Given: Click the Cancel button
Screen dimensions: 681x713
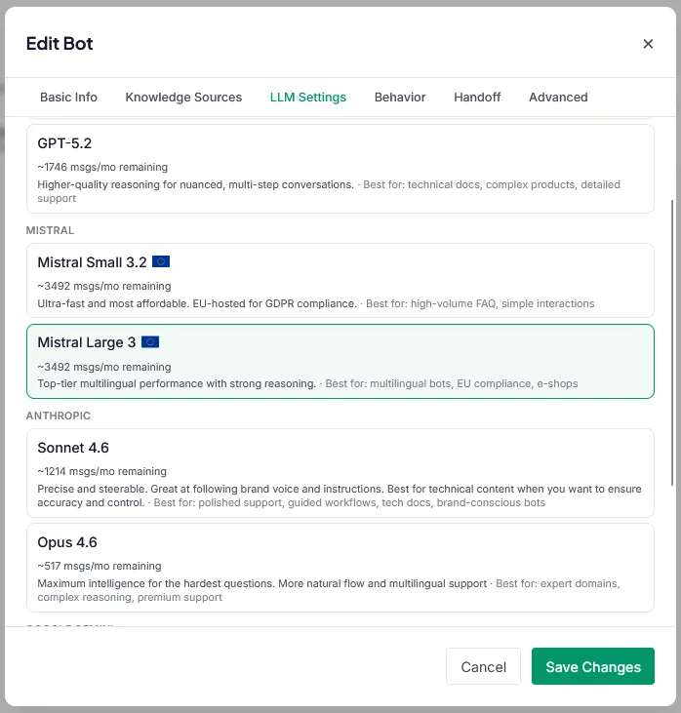Looking at the screenshot, I should pos(483,666).
